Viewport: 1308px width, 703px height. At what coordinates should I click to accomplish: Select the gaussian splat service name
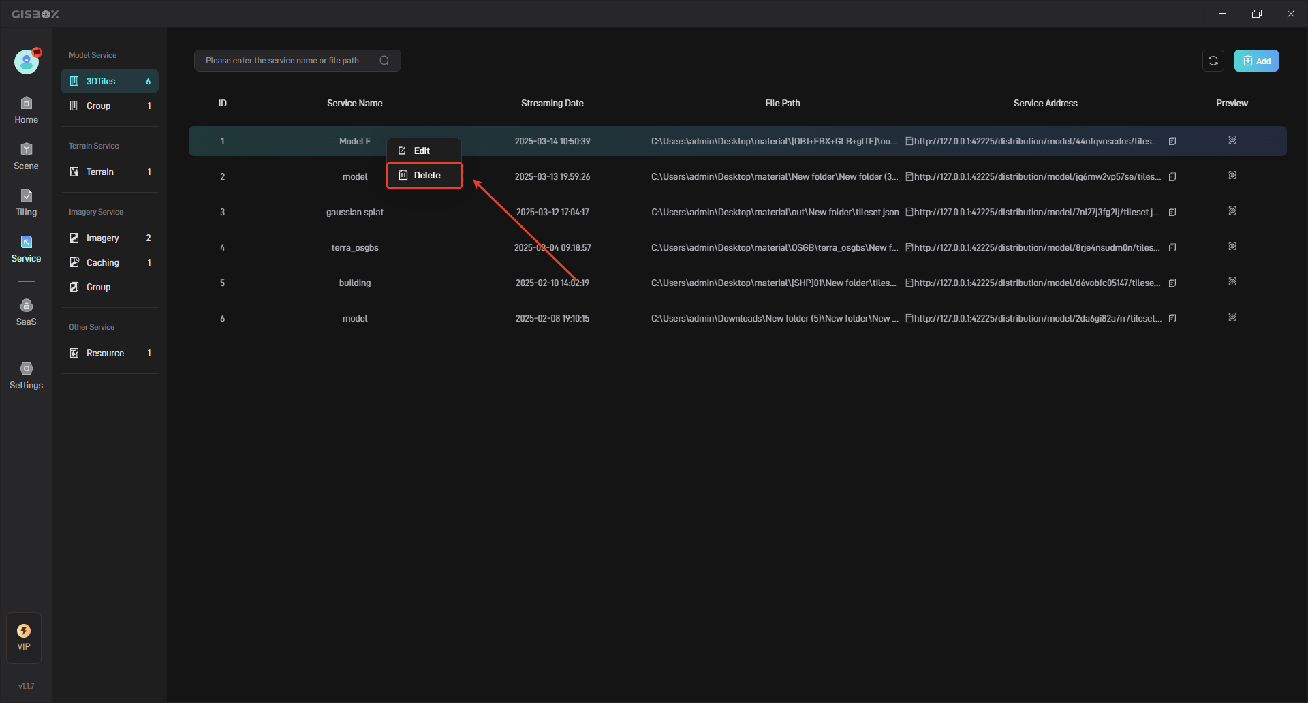coord(355,212)
